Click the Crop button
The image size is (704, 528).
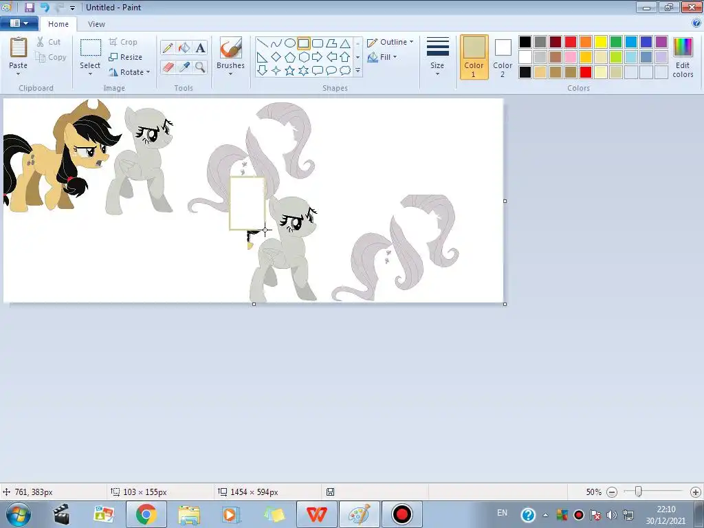tap(123, 42)
